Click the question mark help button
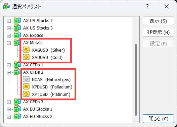Image resolution: width=177 pixels, height=127 pixels. (147, 6)
